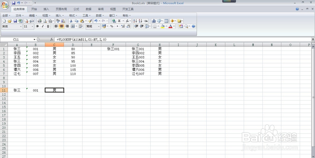Viewport: 315px width, 158px height.
Task: Open the 格式 classic menu
Action: pyautogui.click(x=73, y=15)
